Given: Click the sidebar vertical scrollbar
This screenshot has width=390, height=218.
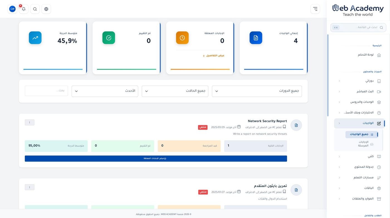Looking at the screenshot, I should coord(328,75).
